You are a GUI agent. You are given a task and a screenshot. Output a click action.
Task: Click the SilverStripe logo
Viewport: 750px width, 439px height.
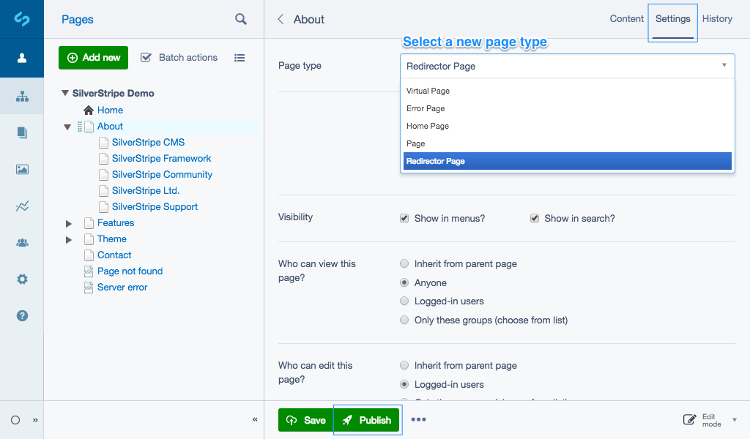pyautogui.click(x=21, y=19)
